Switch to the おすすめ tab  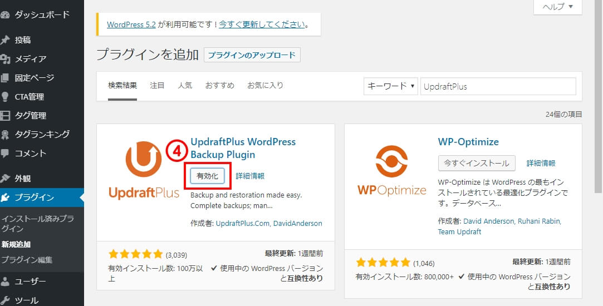[219, 85]
